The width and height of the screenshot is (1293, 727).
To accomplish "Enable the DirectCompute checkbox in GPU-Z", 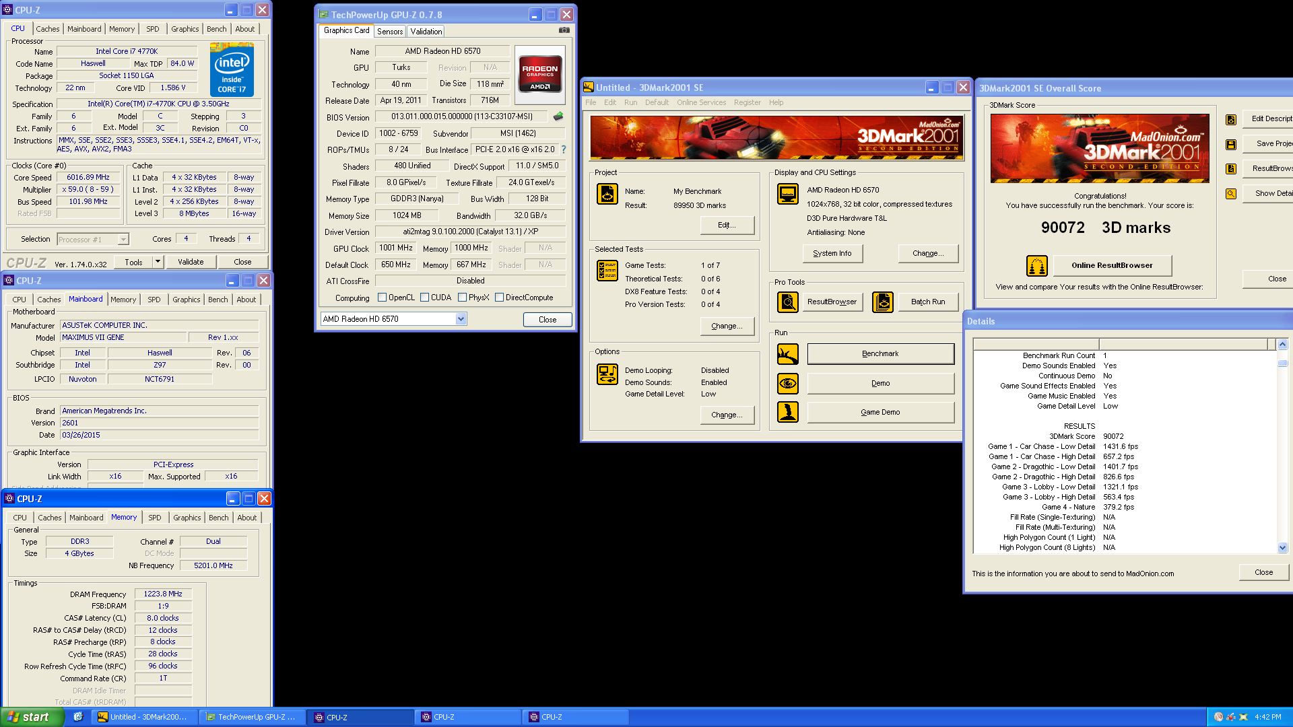I will [x=500, y=298].
